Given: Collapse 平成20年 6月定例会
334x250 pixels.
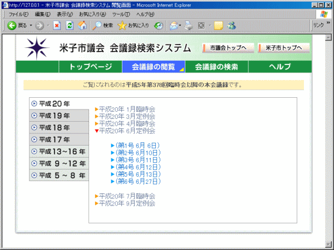Looking at the screenshot, I should [125, 131].
